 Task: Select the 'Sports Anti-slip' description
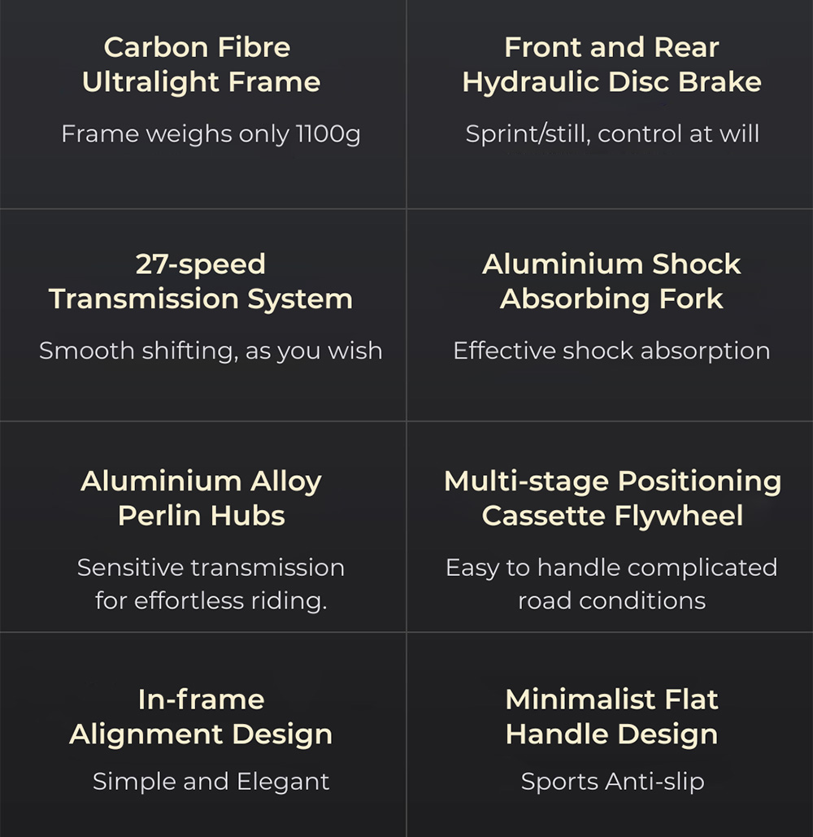[612, 782]
